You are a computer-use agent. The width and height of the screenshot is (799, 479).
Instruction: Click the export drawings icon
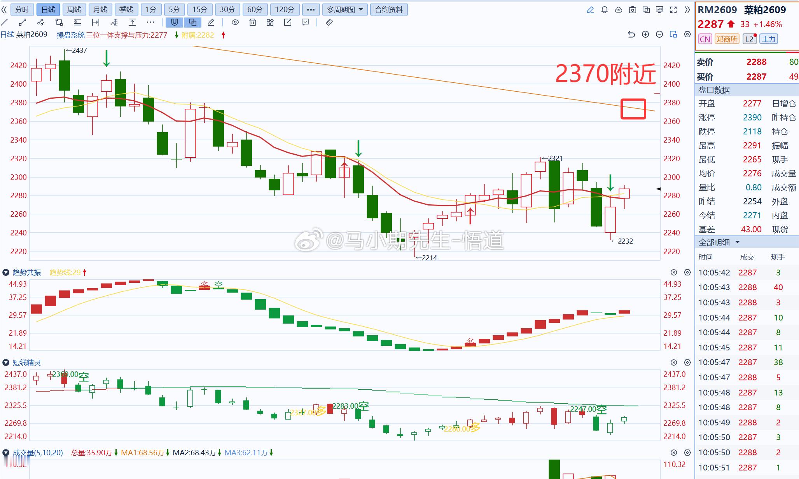pyautogui.click(x=288, y=22)
